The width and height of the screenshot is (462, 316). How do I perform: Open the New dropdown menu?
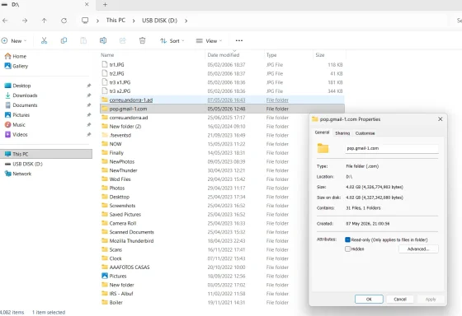click(14, 41)
